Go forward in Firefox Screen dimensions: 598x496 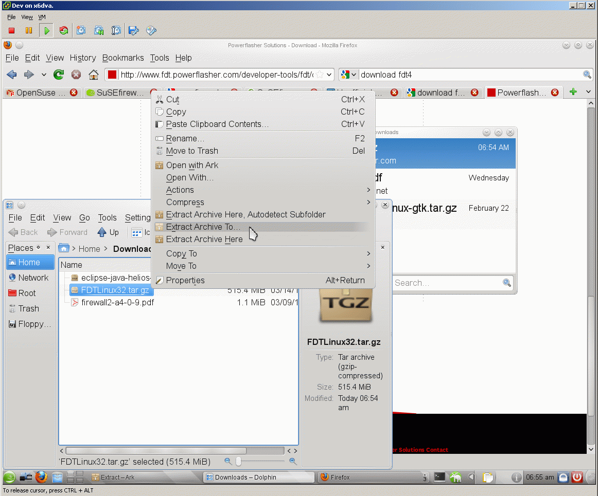[x=29, y=75]
